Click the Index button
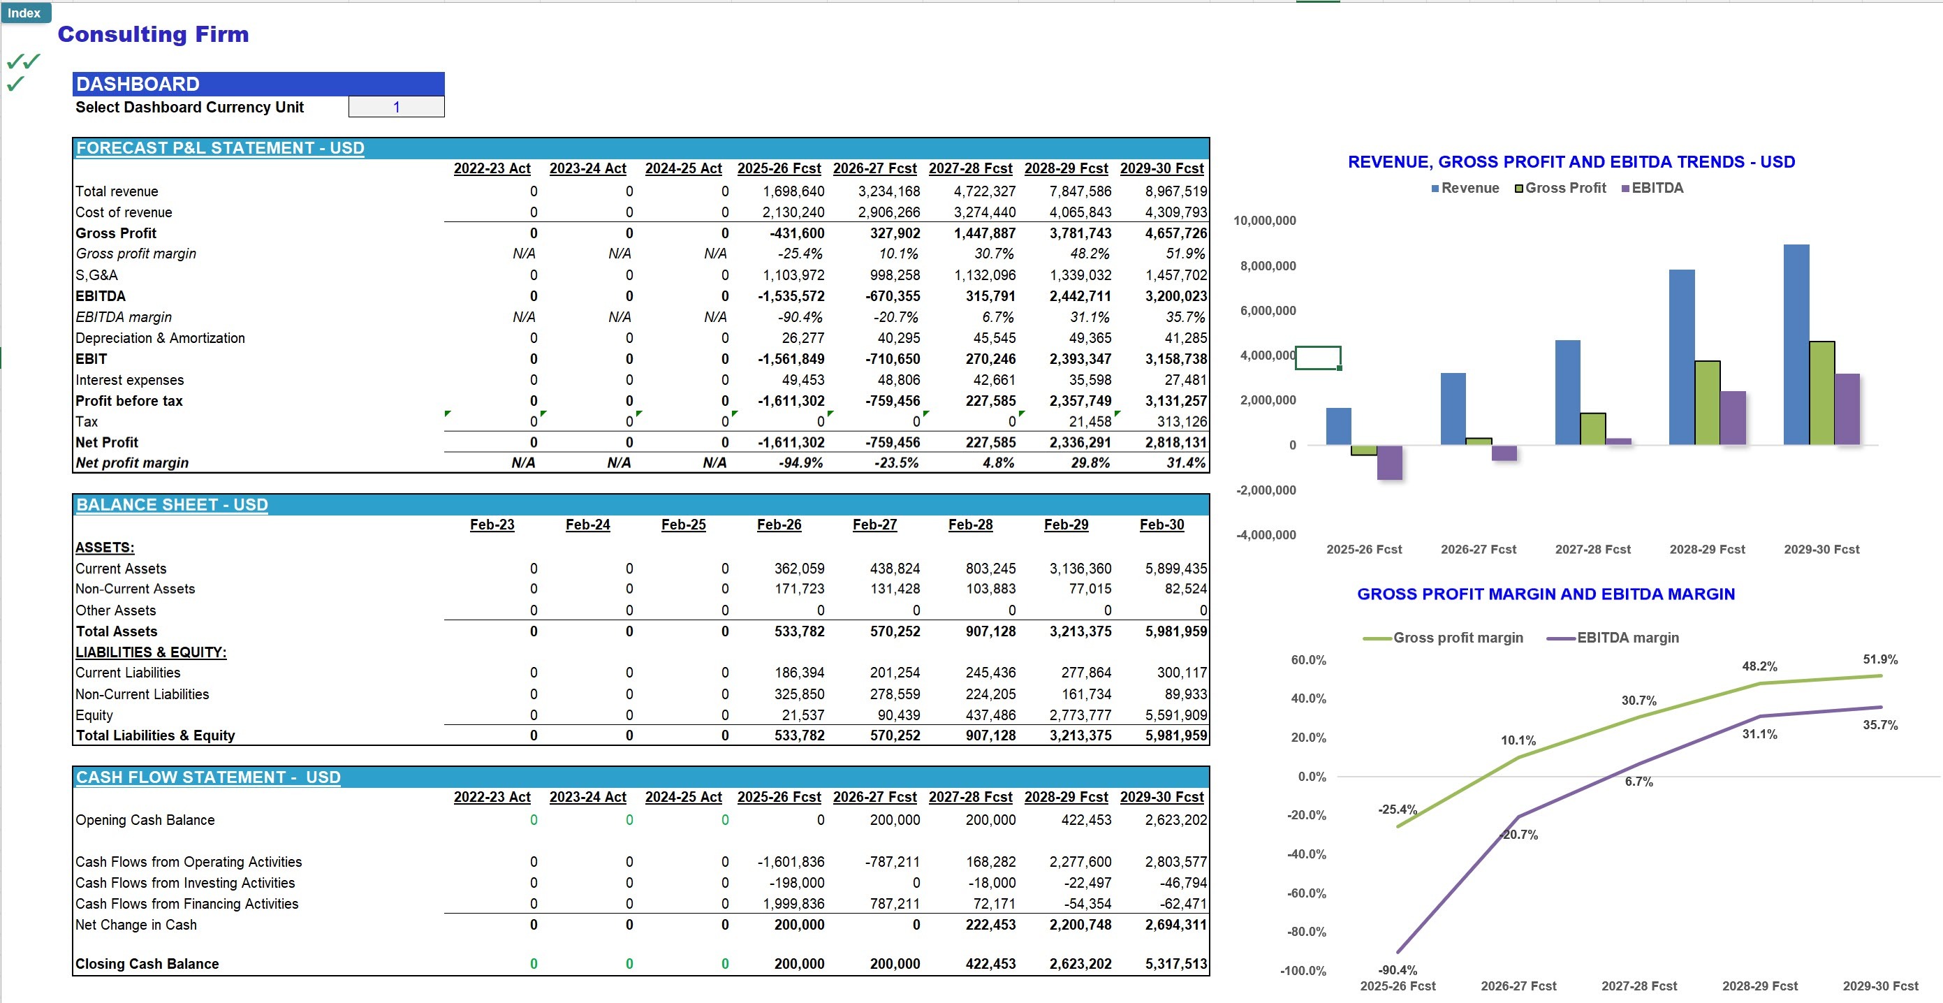The image size is (1943, 1003). pyautogui.click(x=24, y=13)
